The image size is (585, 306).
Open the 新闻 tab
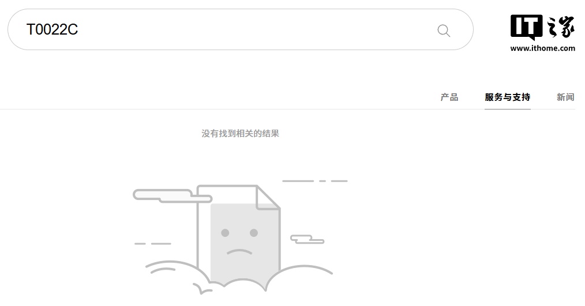[x=565, y=97]
